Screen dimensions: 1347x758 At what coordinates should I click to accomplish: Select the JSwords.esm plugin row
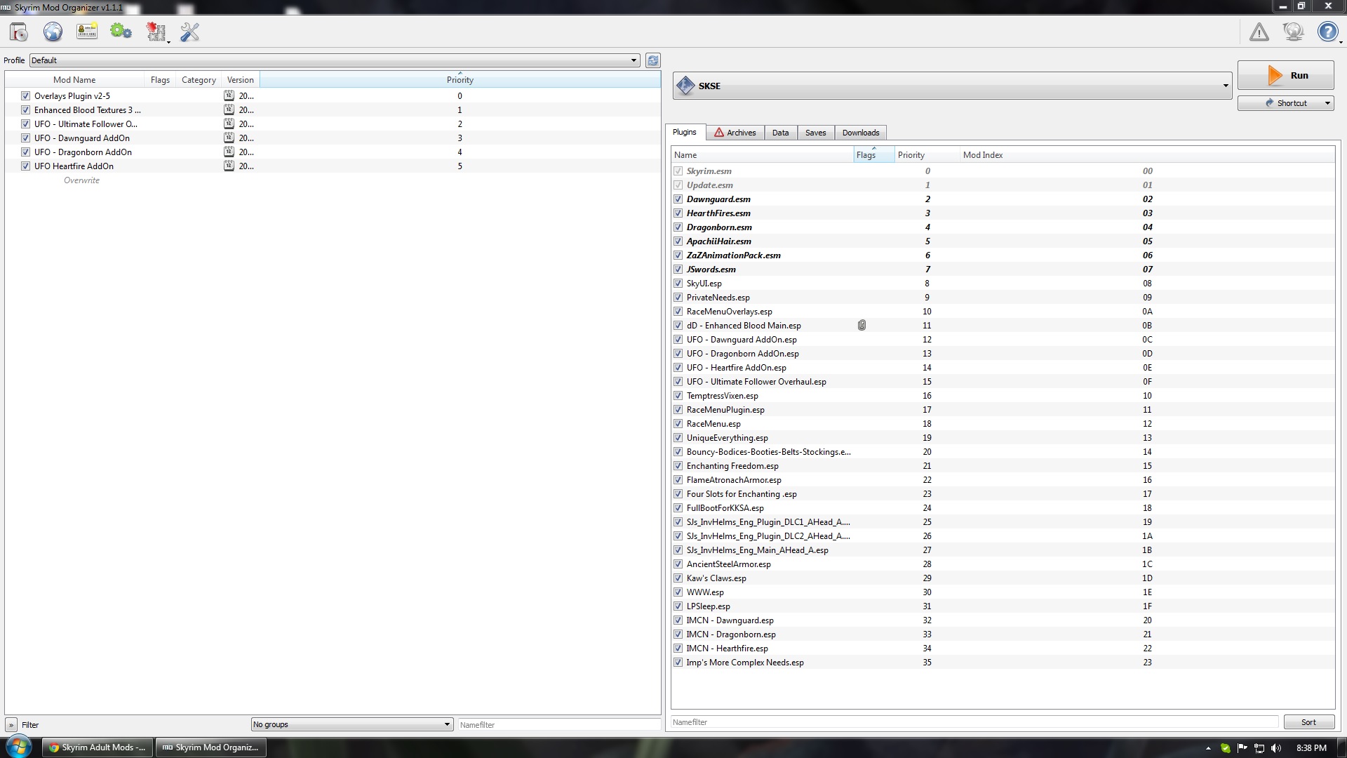coord(1003,270)
